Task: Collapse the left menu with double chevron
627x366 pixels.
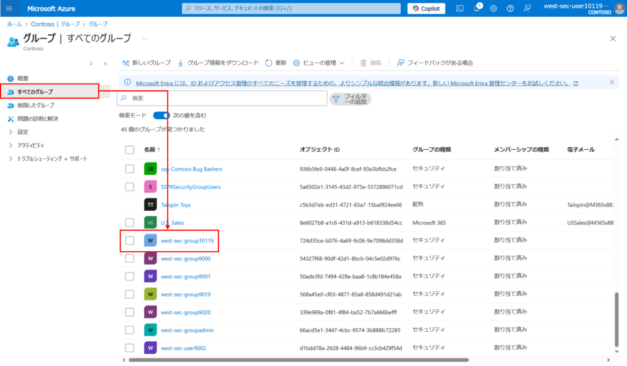Action: [x=105, y=64]
